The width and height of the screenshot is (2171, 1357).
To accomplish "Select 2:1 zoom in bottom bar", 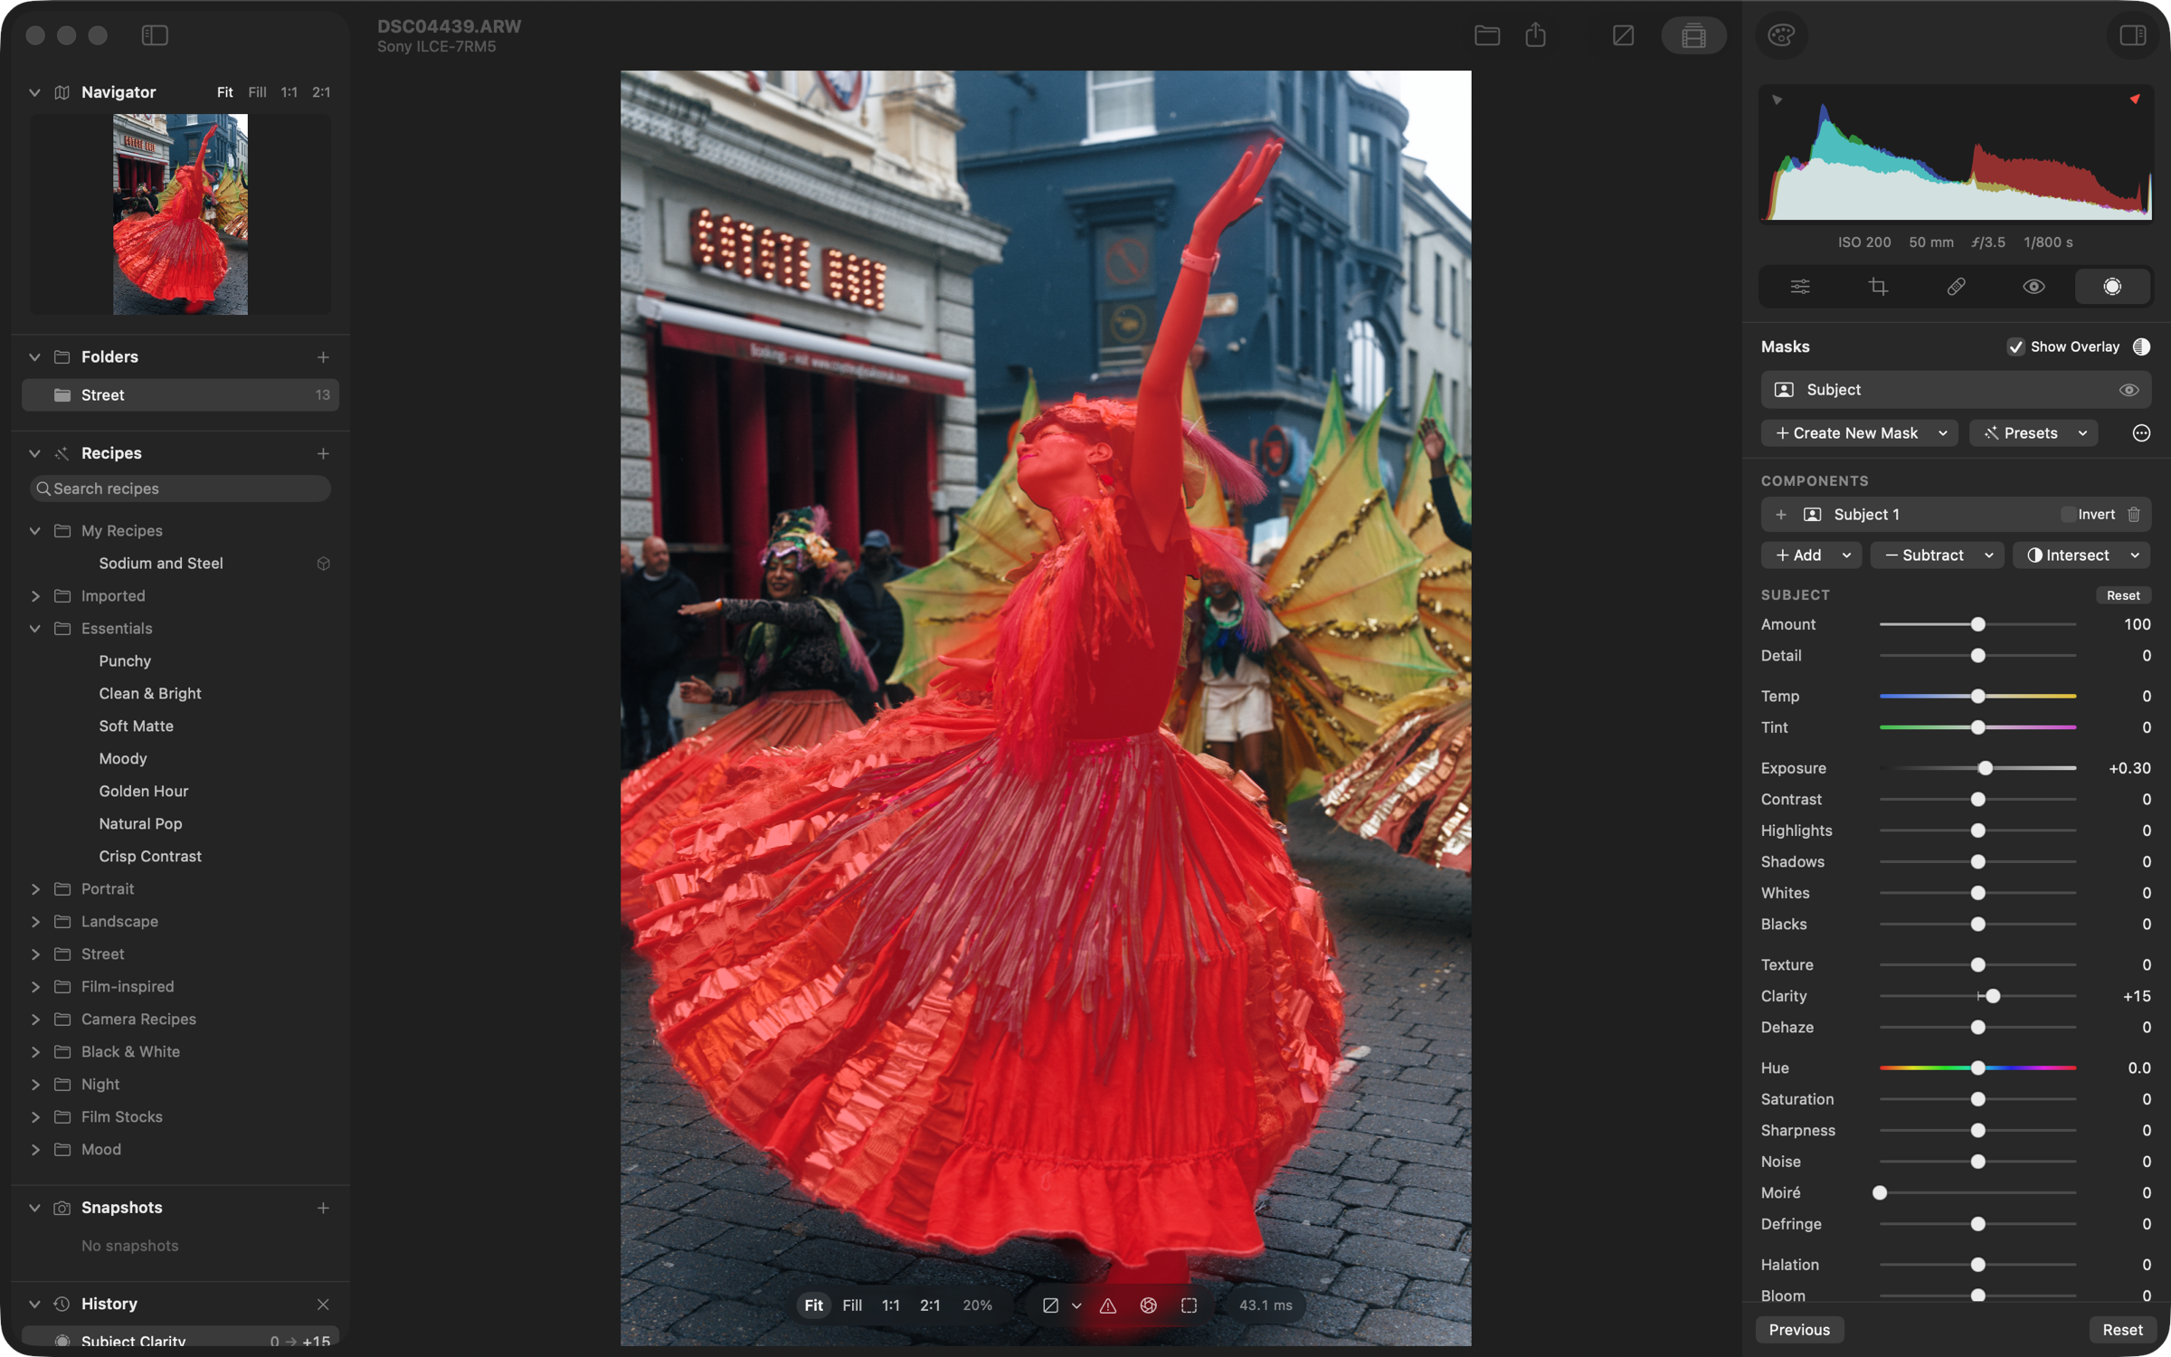I will click(x=930, y=1305).
